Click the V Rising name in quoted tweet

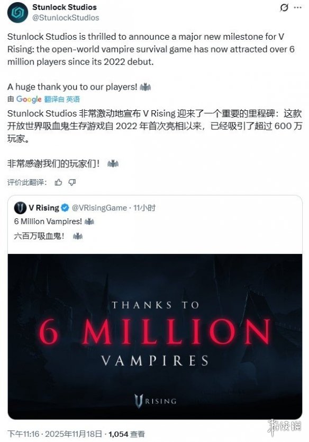coord(44,208)
